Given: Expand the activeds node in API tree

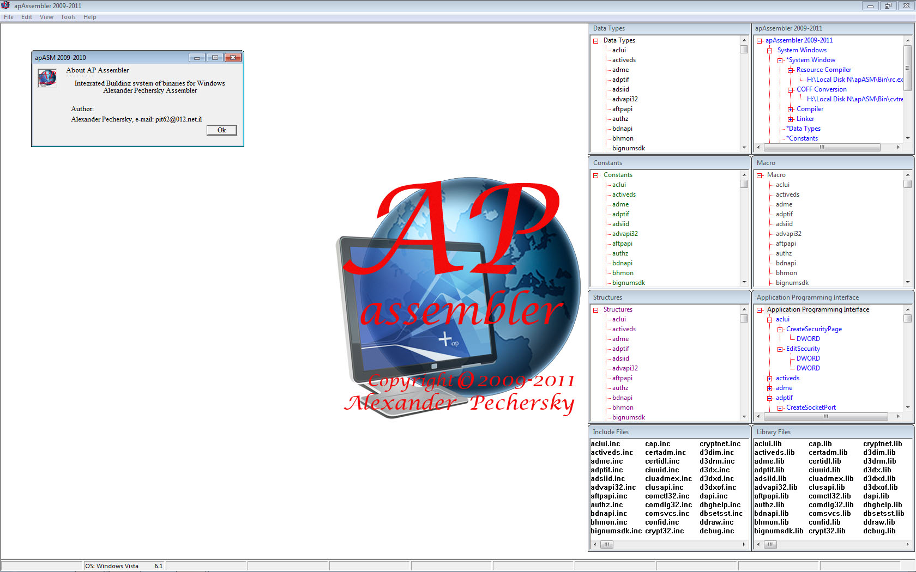Looking at the screenshot, I should coord(770,379).
